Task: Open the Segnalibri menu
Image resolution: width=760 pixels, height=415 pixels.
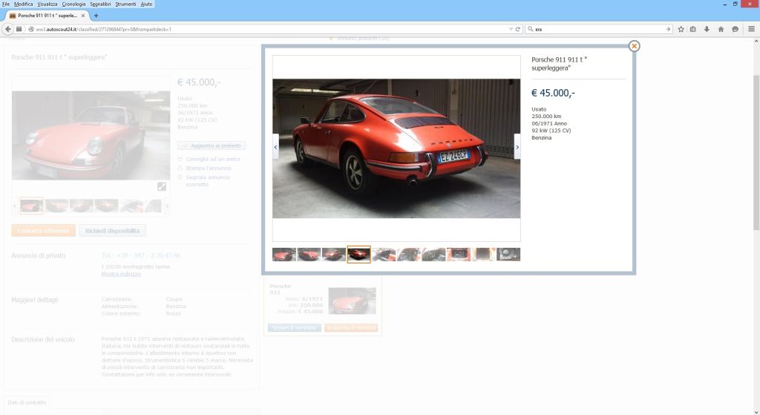Action: 100,4
